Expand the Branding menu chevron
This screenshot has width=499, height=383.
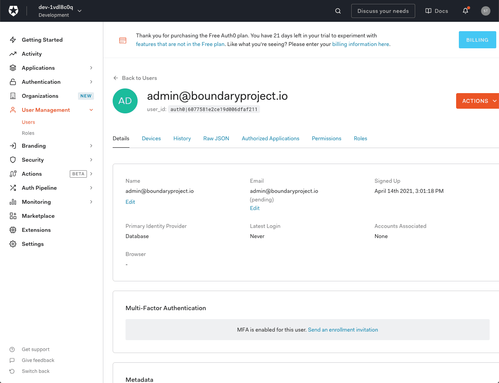(x=91, y=146)
